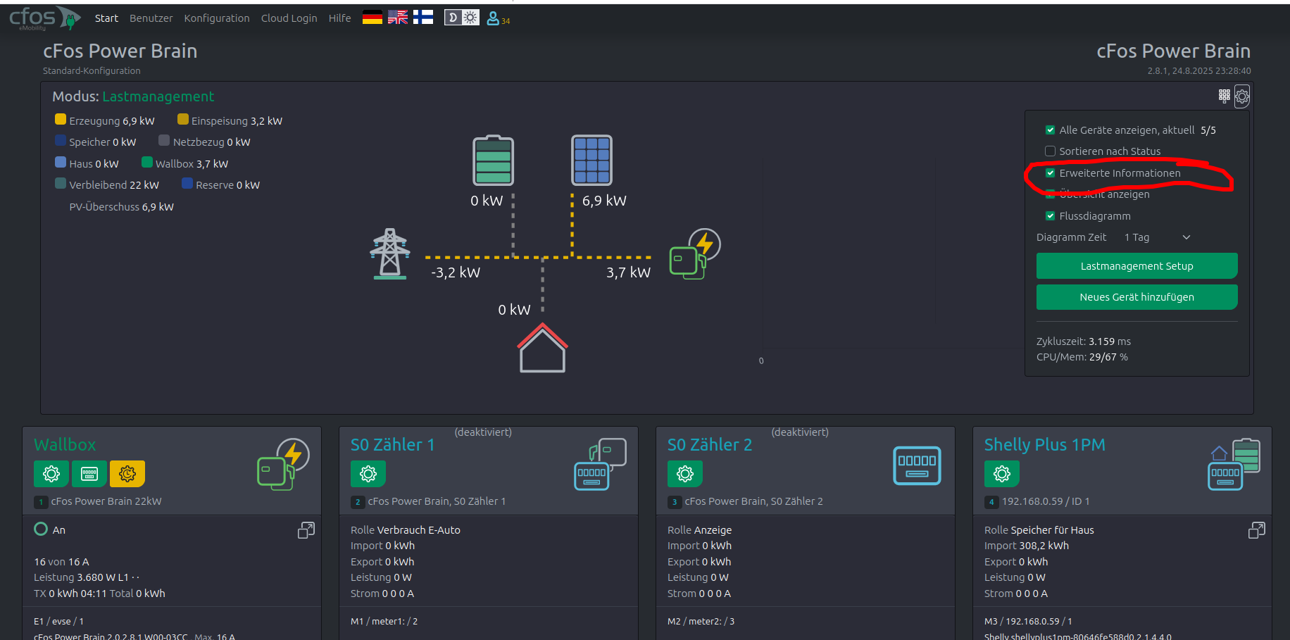This screenshot has height=640, width=1290.
Task: Open S0 Zähler 1 settings gear
Action: point(368,474)
